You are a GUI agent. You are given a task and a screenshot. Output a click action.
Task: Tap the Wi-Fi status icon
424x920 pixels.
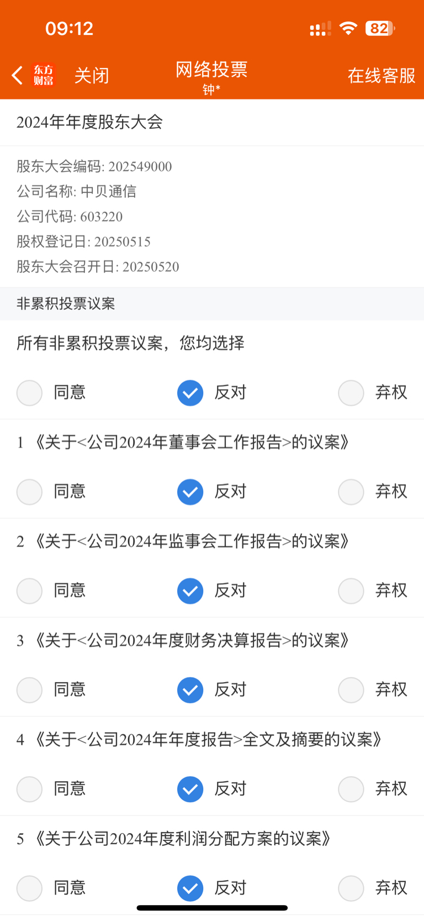tap(348, 28)
